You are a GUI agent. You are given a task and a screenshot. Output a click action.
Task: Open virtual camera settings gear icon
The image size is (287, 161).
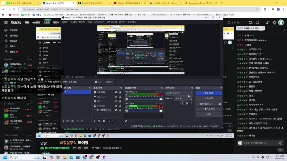pos(220,104)
